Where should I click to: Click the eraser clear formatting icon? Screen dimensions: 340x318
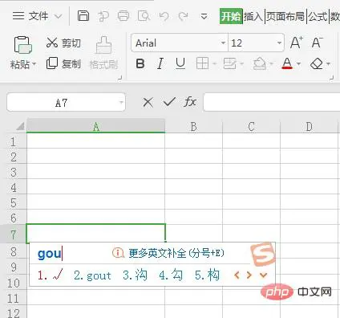(x=317, y=63)
